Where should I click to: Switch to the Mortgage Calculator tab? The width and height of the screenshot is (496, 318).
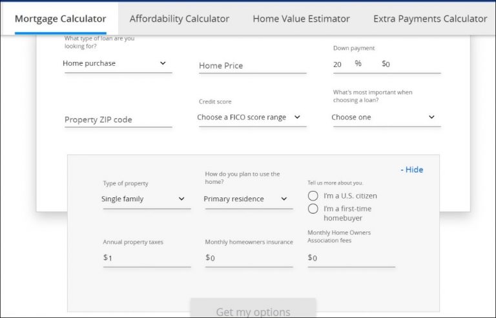point(60,19)
